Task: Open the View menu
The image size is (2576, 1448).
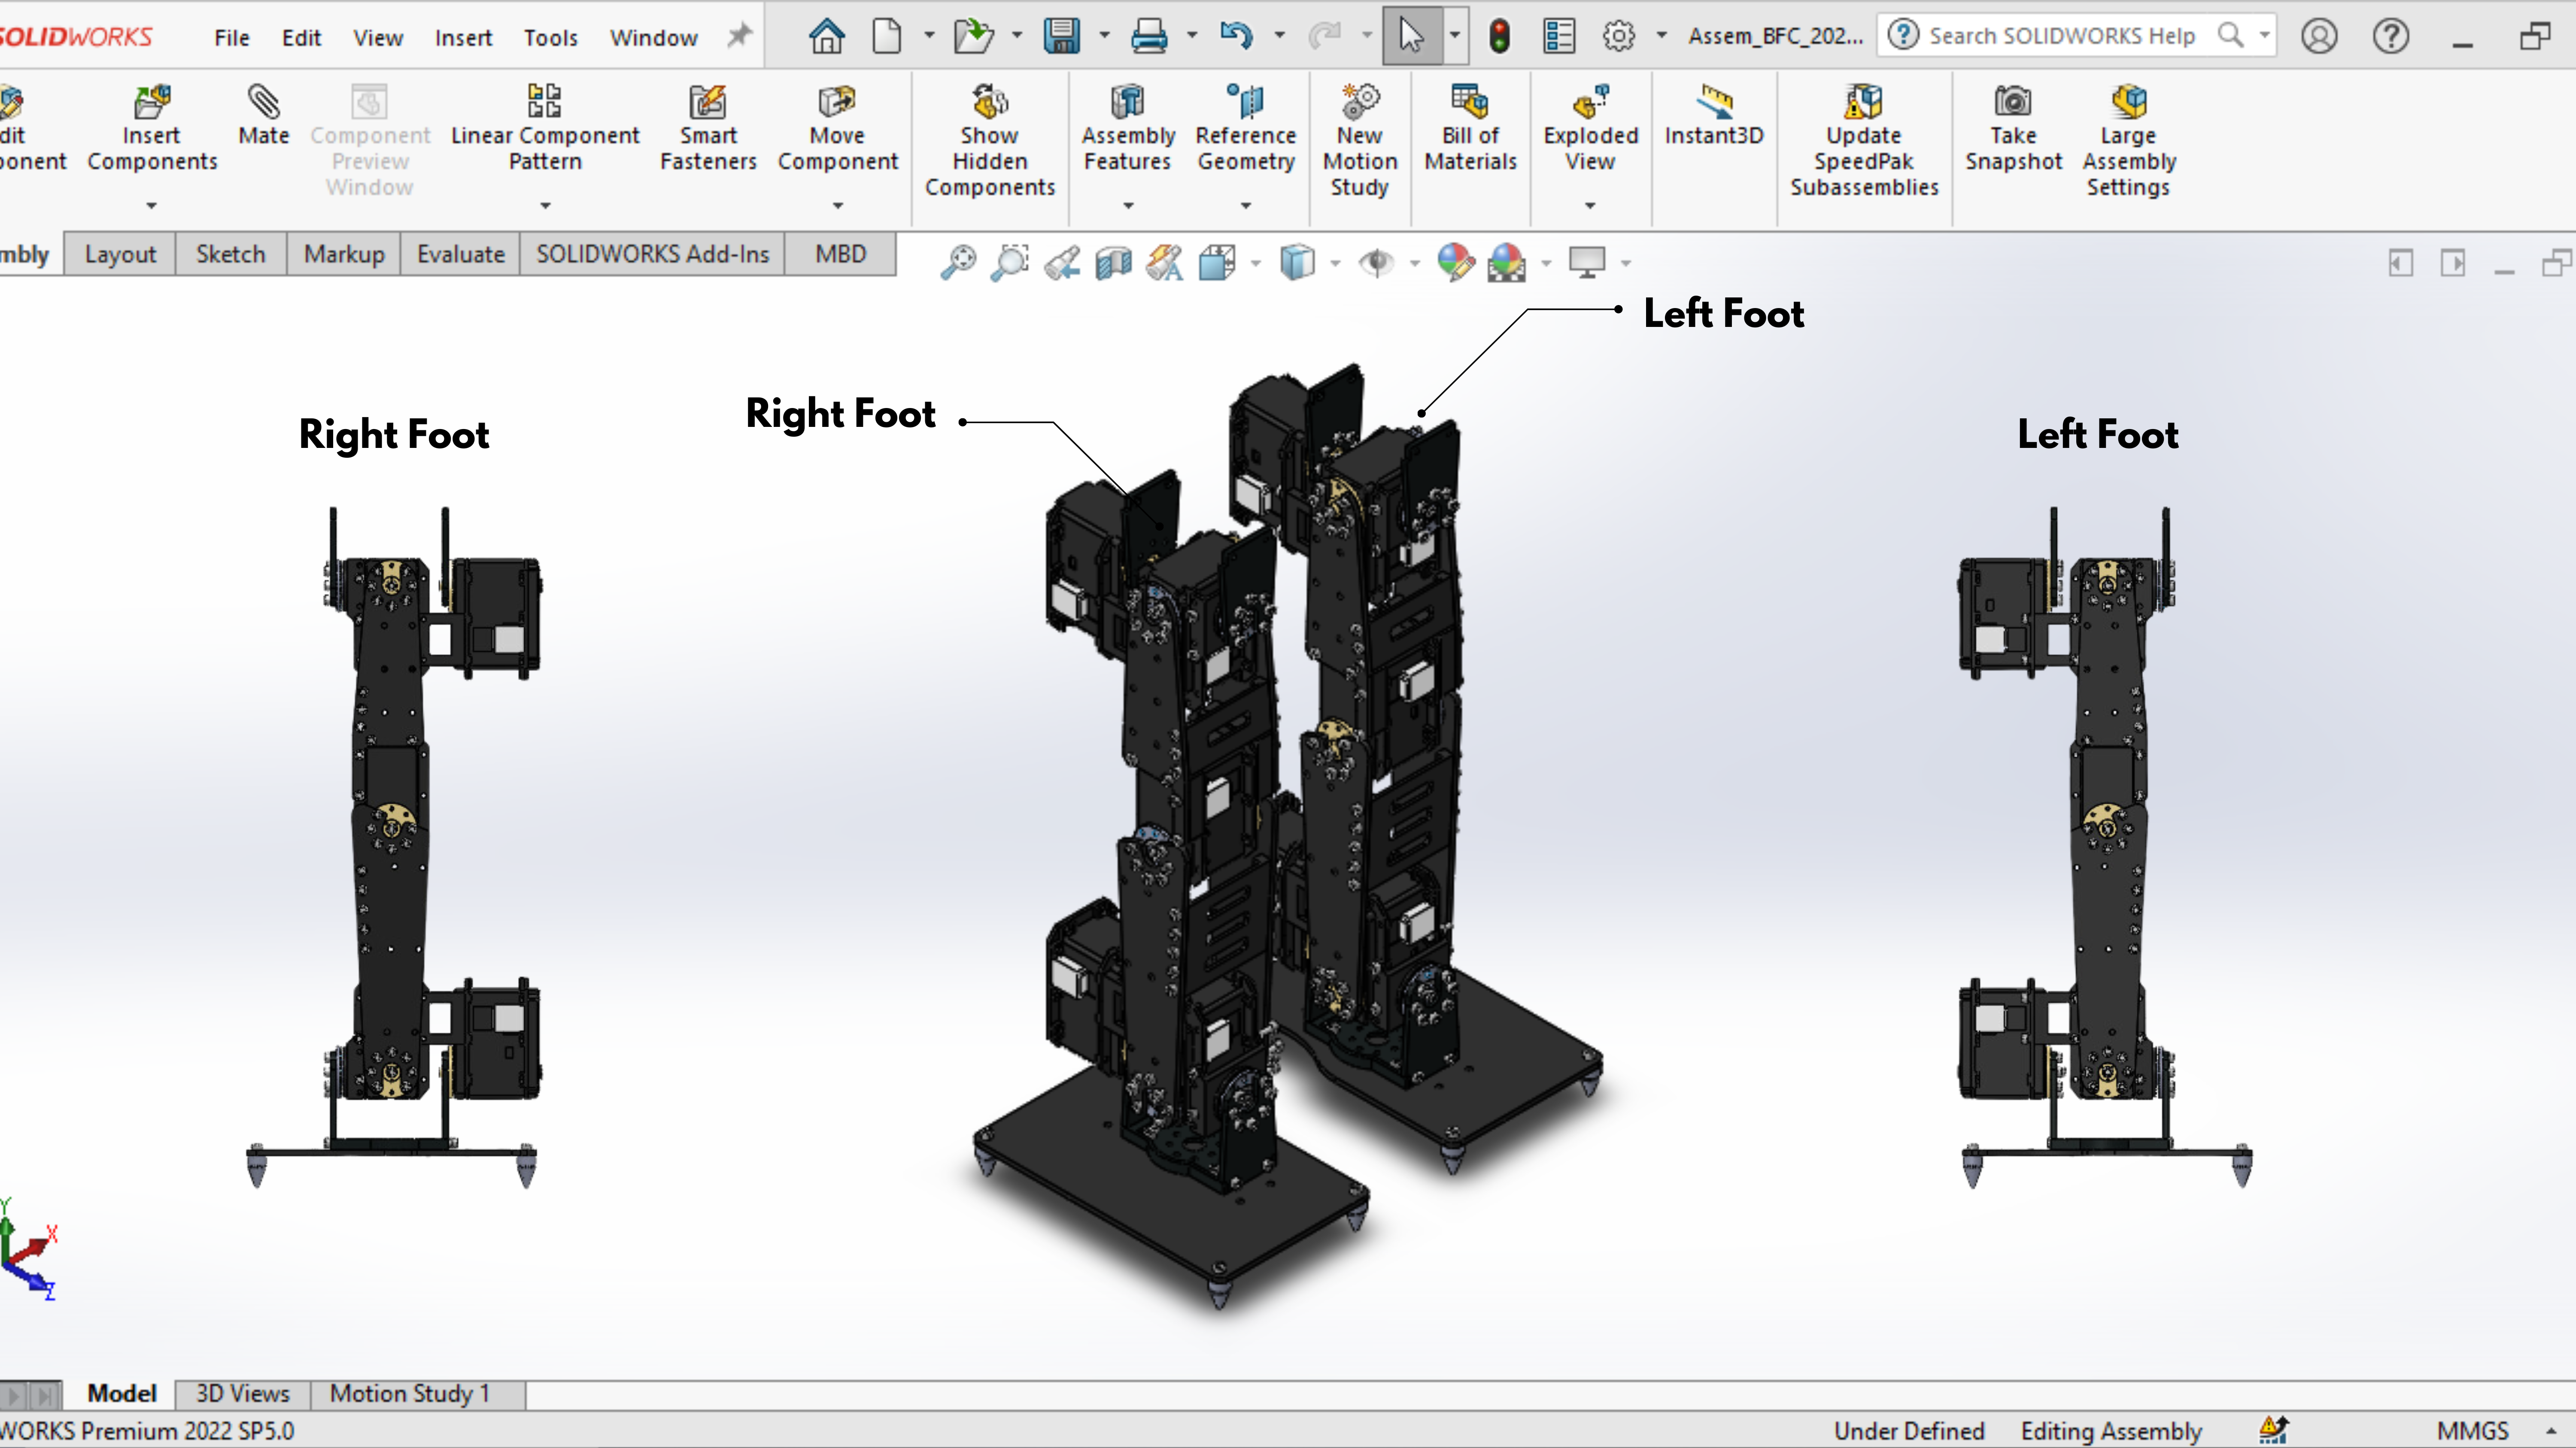Action: [x=378, y=38]
